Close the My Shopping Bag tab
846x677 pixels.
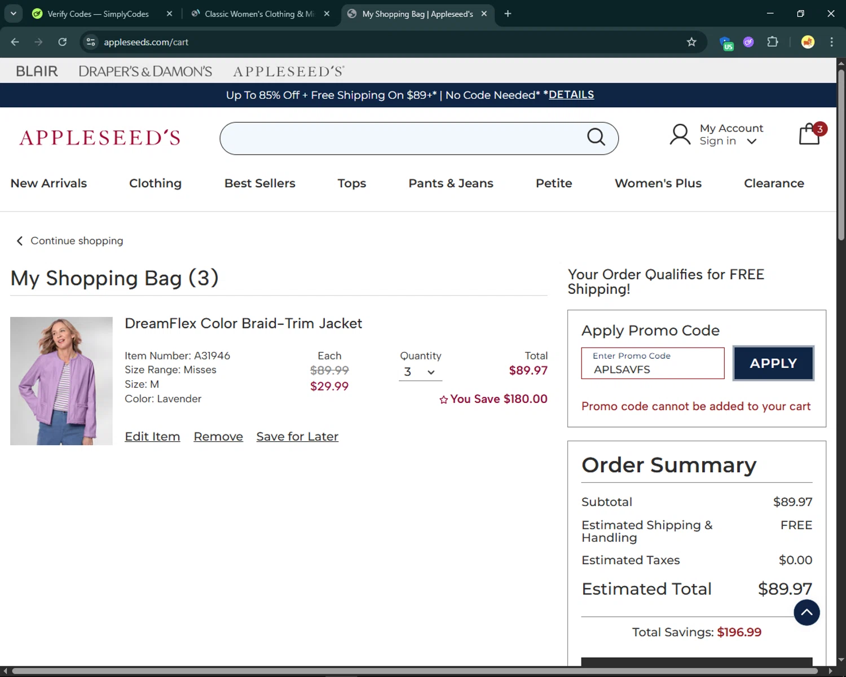click(484, 14)
